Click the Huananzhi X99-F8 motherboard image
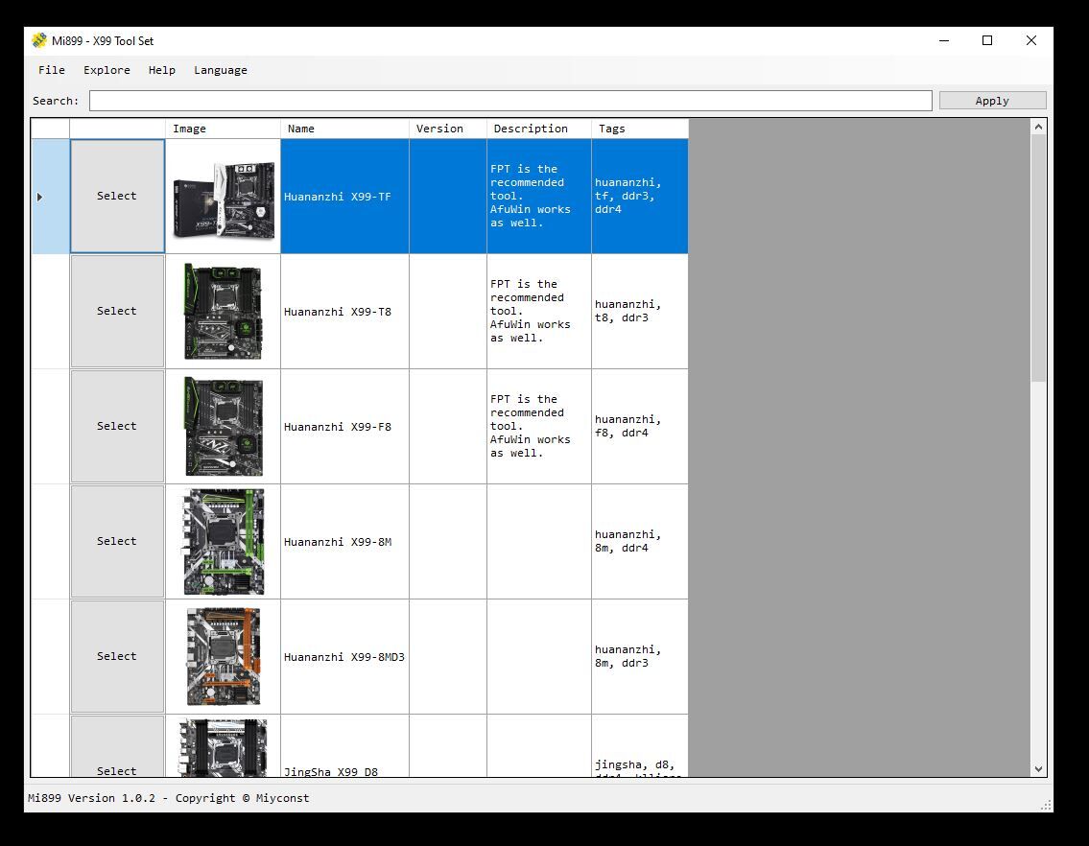This screenshot has height=846, width=1089. 223,427
